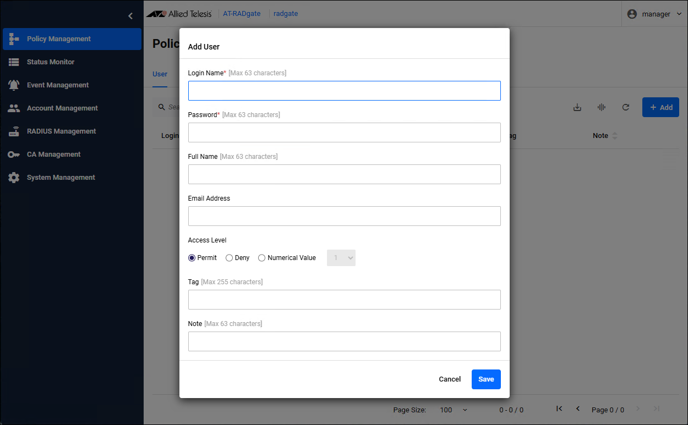Click the CA Management key icon

(14, 154)
